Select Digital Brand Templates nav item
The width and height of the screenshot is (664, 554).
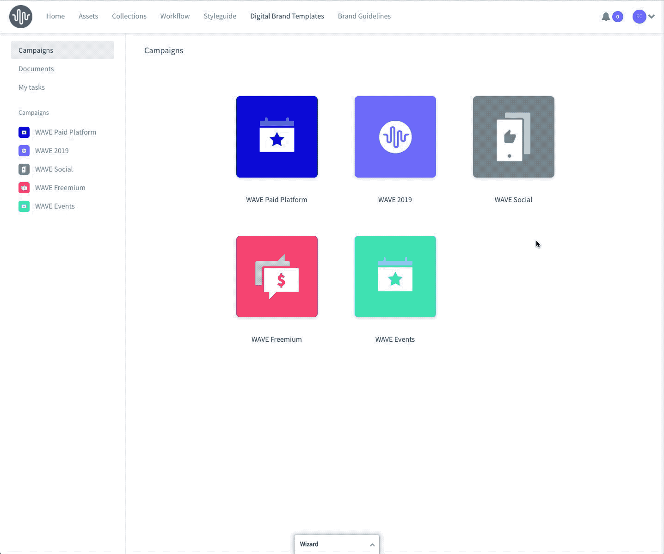pyautogui.click(x=287, y=16)
